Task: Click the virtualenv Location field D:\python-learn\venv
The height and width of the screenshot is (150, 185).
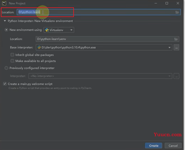Action: (107, 39)
